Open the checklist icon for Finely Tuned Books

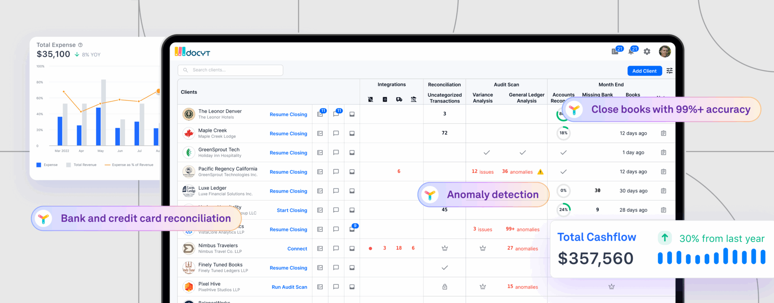pos(320,267)
